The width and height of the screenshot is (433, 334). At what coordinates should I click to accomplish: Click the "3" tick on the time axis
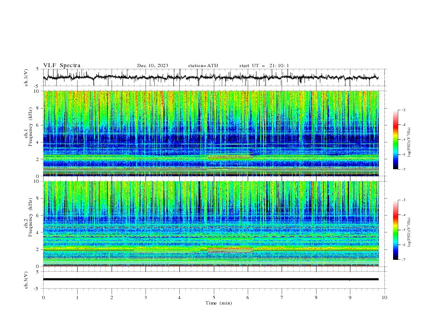pos(145,297)
